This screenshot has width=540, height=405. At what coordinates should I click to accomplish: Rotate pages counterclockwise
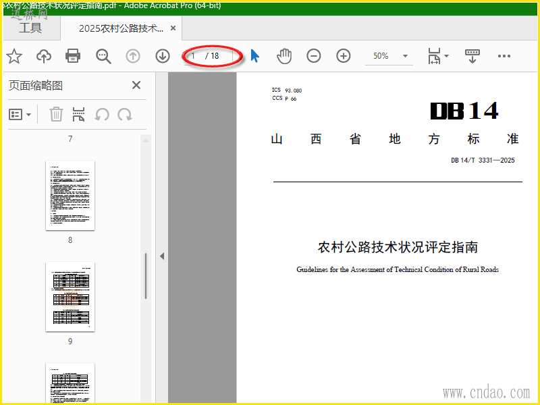click(x=102, y=114)
